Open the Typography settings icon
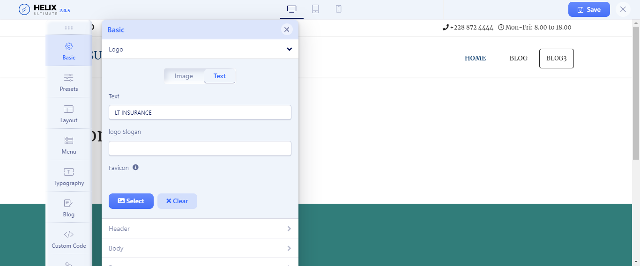Viewport: 640px width, 266px height. click(x=69, y=172)
